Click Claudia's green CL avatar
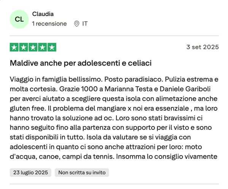The image size is (228, 189). [19, 19]
